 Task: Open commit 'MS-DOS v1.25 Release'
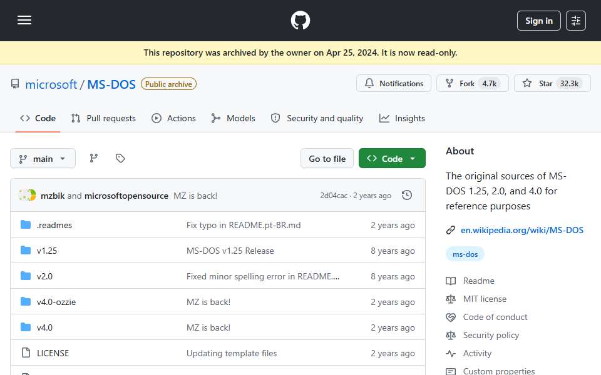pos(230,251)
